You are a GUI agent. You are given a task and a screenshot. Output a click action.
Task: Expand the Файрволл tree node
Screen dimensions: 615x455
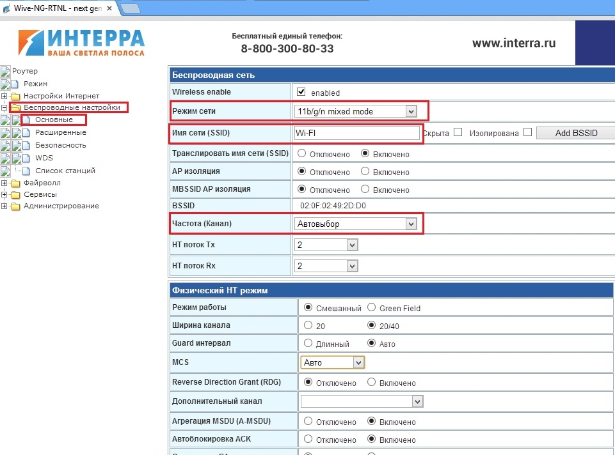pyautogui.click(x=4, y=183)
